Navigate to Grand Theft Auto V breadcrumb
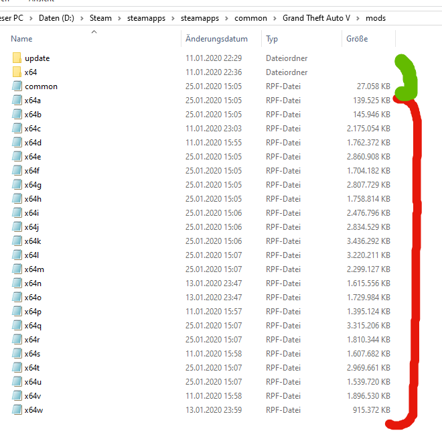The image size is (442, 445). coord(316,18)
